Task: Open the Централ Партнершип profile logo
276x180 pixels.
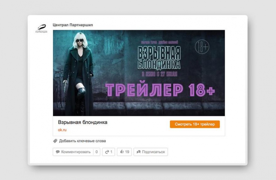Action: tap(41, 28)
